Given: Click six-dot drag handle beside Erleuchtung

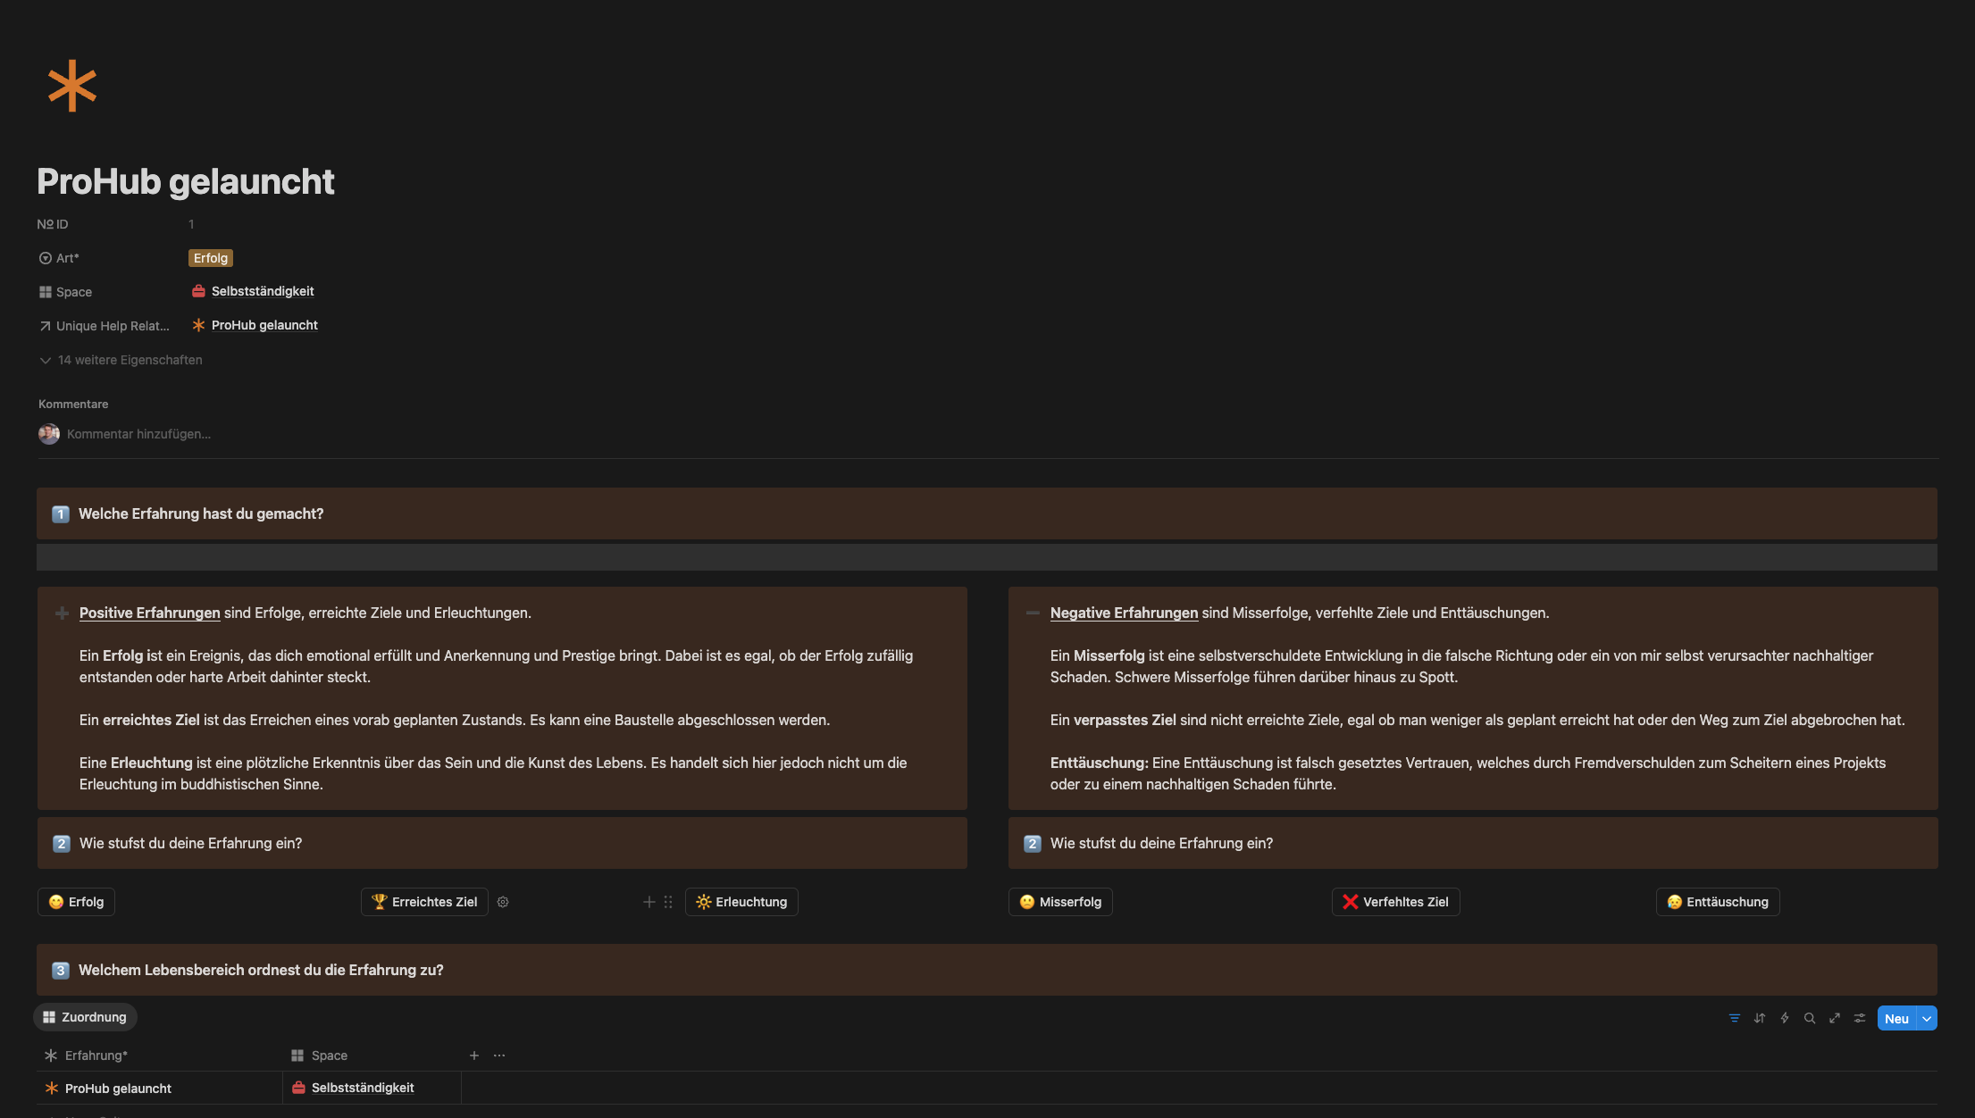Looking at the screenshot, I should (x=668, y=902).
